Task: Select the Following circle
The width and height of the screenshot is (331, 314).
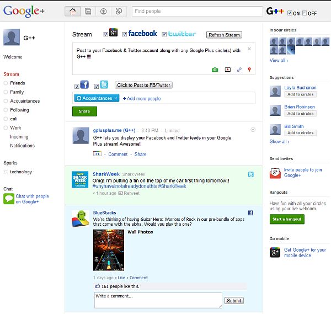Action: (19, 110)
